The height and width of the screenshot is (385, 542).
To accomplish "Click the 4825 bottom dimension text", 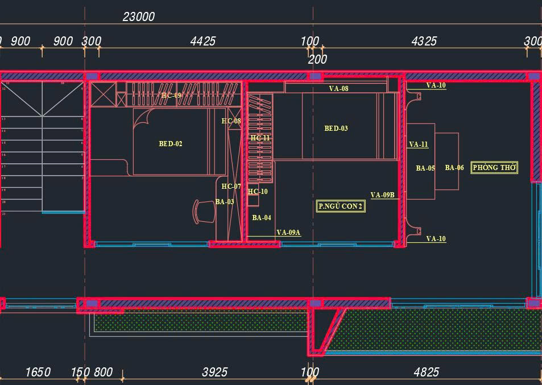I will tap(426, 372).
